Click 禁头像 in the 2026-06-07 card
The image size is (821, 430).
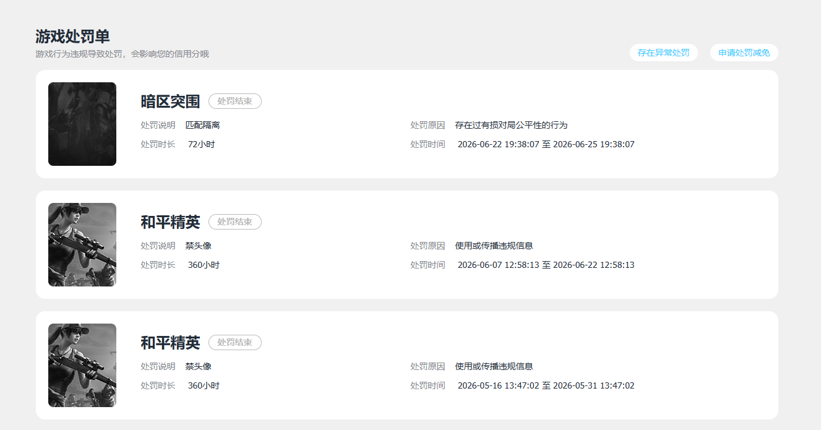[x=199, y=246]
